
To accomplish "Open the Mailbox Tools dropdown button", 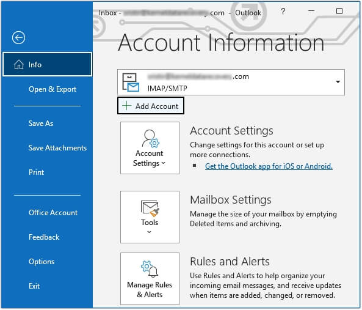I will [150, 217].
